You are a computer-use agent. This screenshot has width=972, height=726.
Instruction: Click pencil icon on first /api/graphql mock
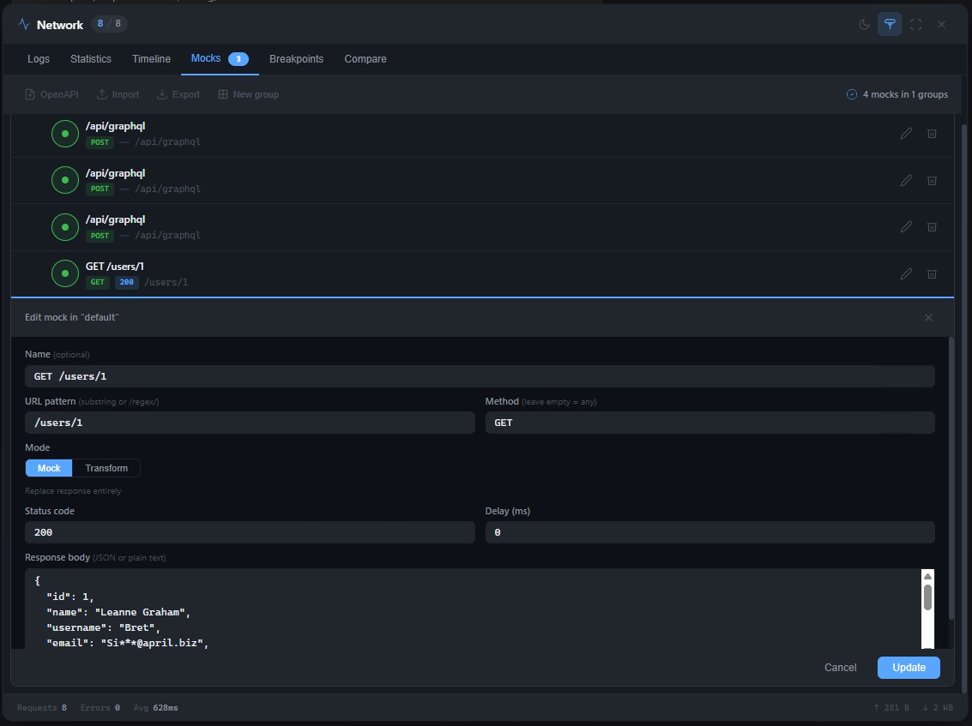pos(906,133)
